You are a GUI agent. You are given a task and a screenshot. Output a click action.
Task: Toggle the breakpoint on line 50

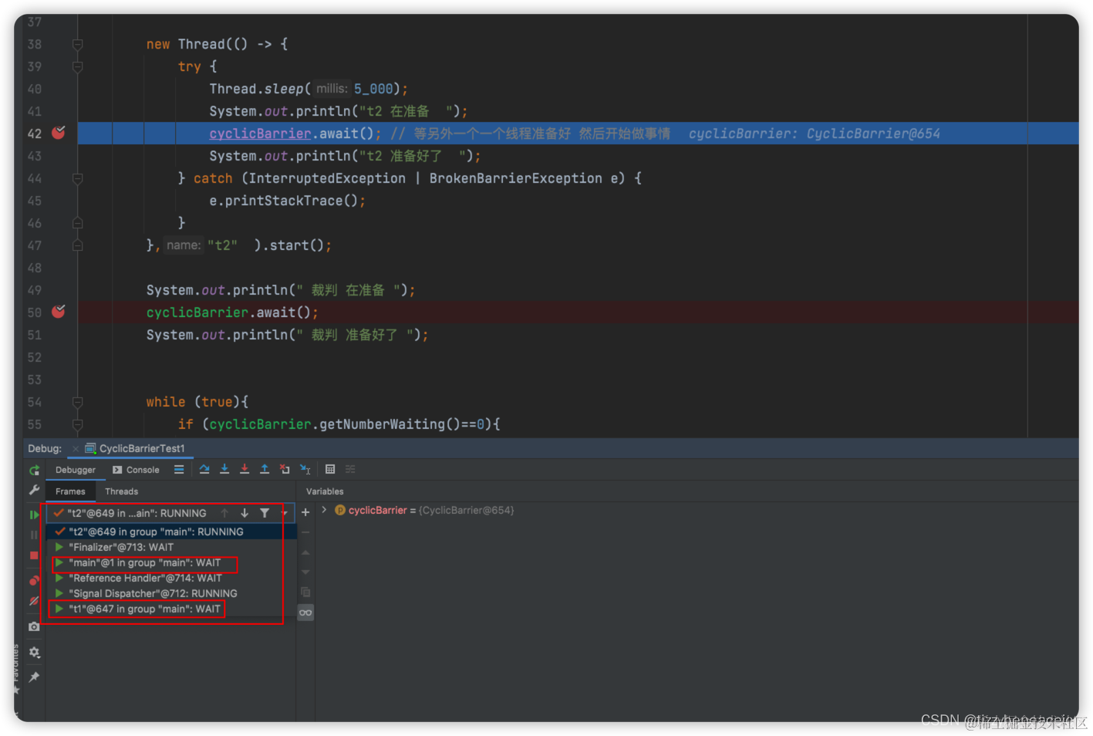(x=59, y=312)
